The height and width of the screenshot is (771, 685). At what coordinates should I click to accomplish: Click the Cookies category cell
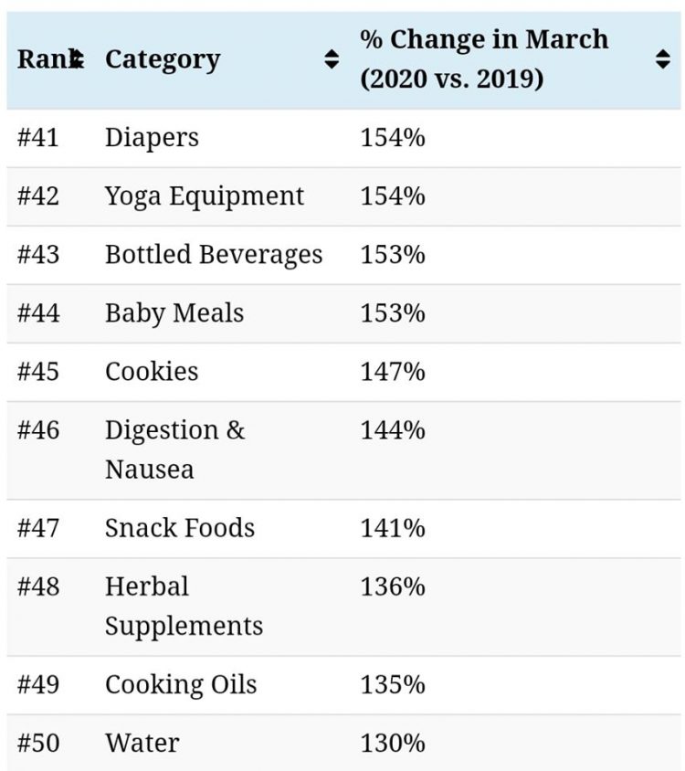pyautogui.click(x=152, y=372)
